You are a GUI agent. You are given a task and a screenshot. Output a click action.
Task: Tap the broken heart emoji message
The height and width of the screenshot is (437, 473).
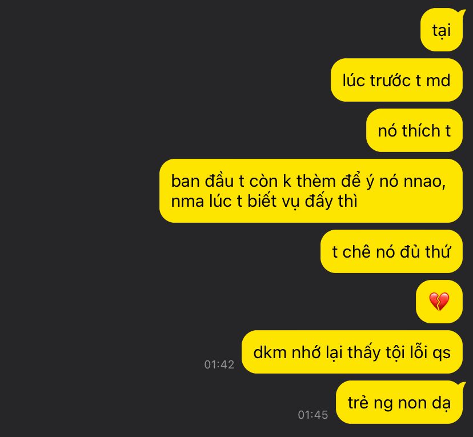(439, 302)
